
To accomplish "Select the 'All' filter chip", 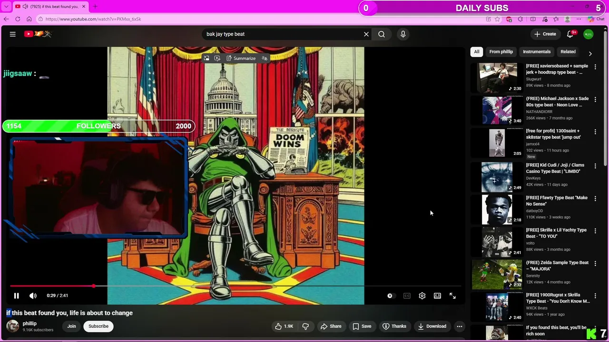I will [x=476, y=52].
